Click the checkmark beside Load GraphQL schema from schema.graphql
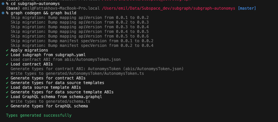The image size is (278, 122). tap(7, 97)
